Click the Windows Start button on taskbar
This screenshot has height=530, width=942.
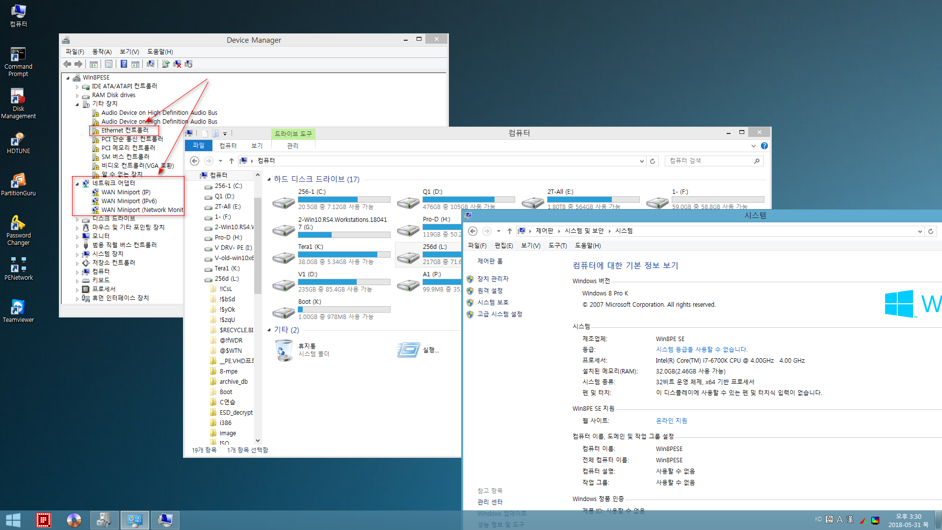13,520
